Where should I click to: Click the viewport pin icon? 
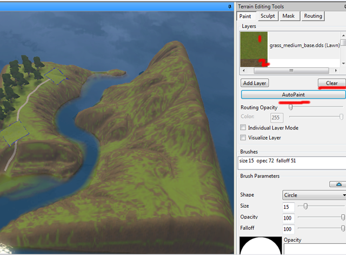tap(229, 6)
